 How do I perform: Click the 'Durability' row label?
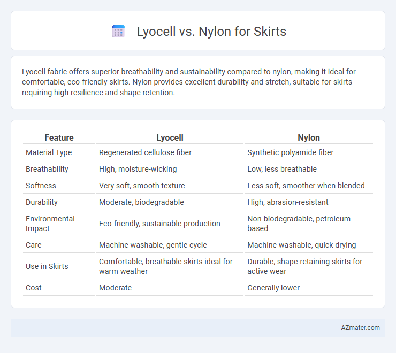pos(42,202)
